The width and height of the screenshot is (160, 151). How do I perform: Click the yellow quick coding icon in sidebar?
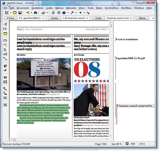point(5,50)
